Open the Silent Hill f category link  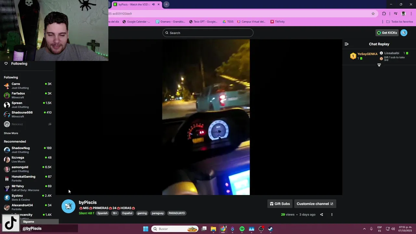click(x=86, y=213)
